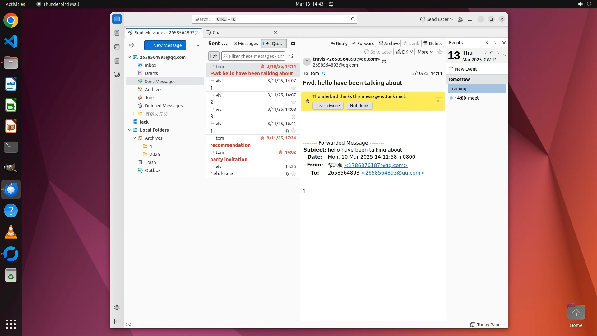Open the Thunderbird application menu
Viewport: 597px width, 336px height.
pos(470,19)
